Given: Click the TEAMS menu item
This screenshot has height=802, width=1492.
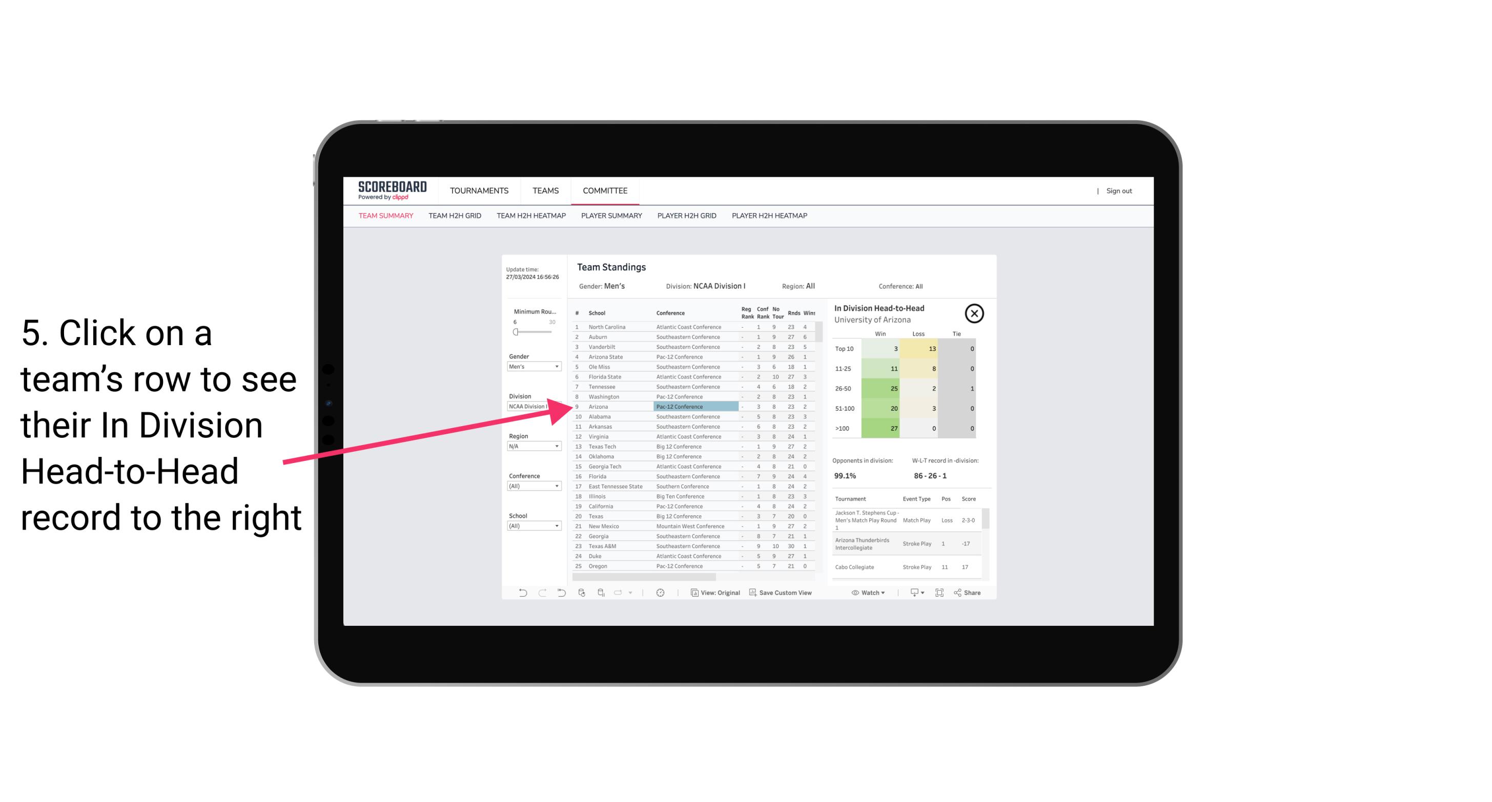Looking at the screenshot, I should 544,189.
